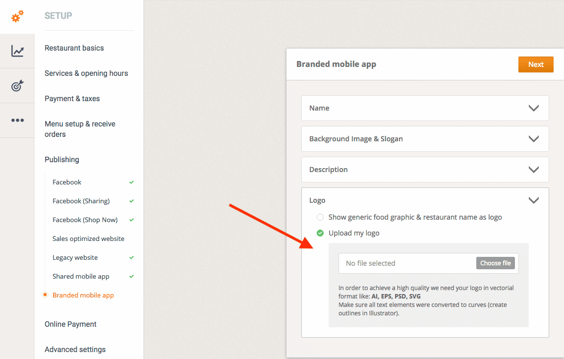
Task: Expand the Name section
Action: click(x=533, y=108)
